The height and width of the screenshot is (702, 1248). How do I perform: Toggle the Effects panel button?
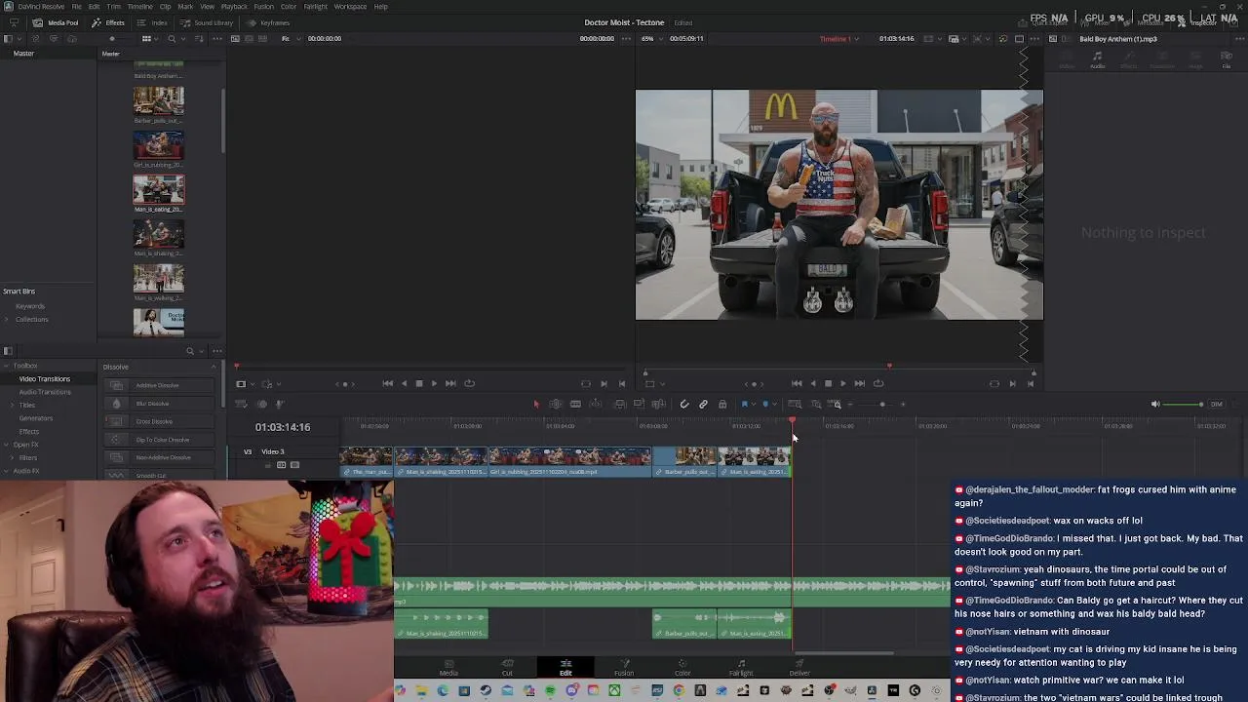pos(108,22)
